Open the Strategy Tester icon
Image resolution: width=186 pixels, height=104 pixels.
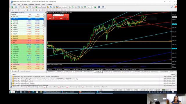[x=33, y=7]
